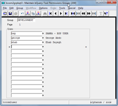Click the new group icon left of copy
Screen dimensions: 118x106
28,14
